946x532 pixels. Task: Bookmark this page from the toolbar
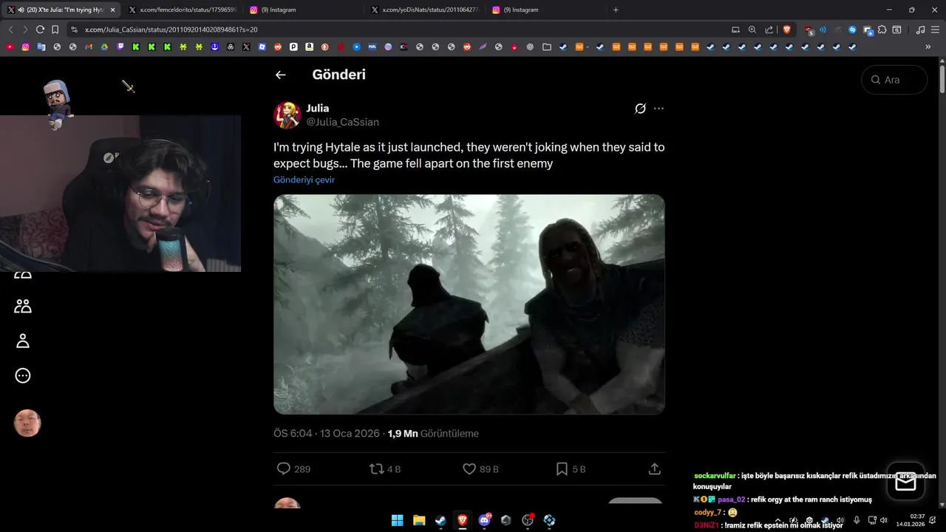coord(55,30)
